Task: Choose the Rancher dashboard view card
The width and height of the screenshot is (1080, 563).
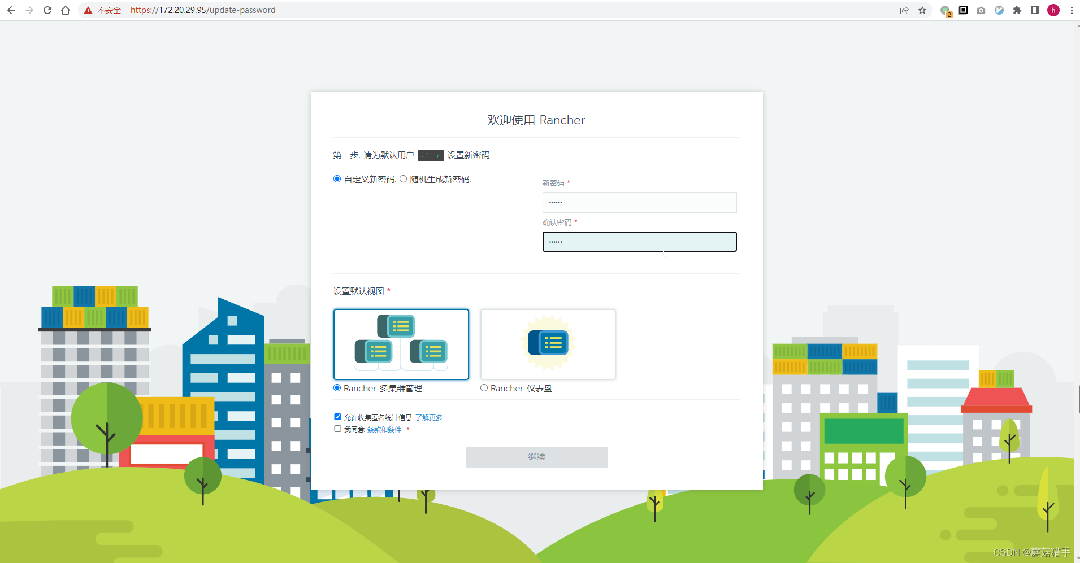Action: [x=548, y=344]
